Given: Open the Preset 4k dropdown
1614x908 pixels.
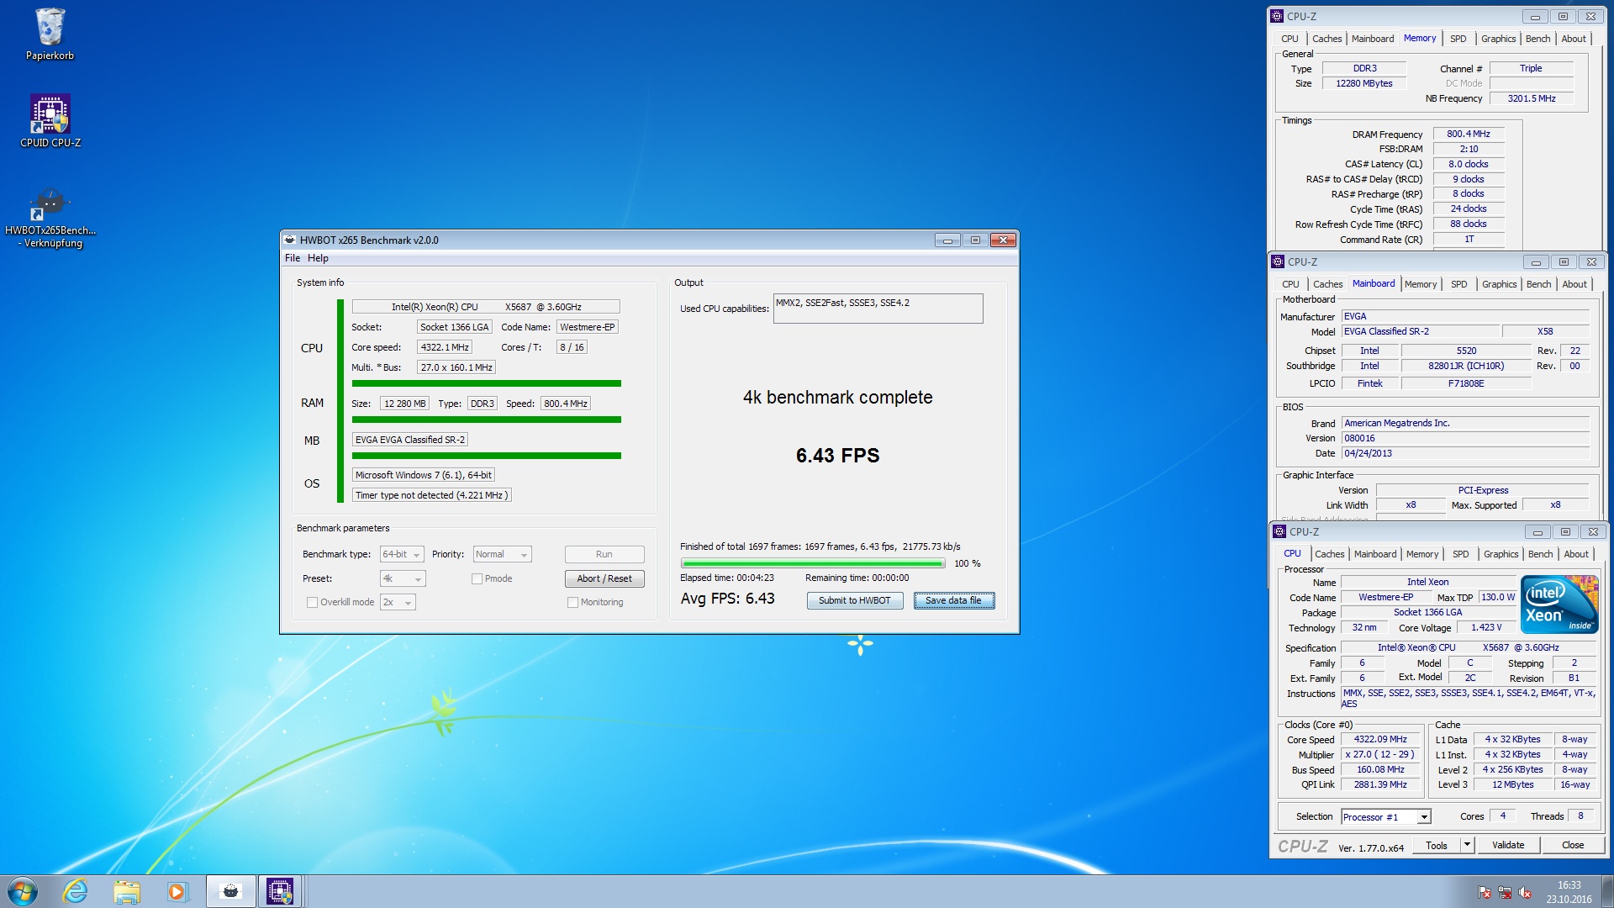Looking at the screenshot, I should pos(403,578).
